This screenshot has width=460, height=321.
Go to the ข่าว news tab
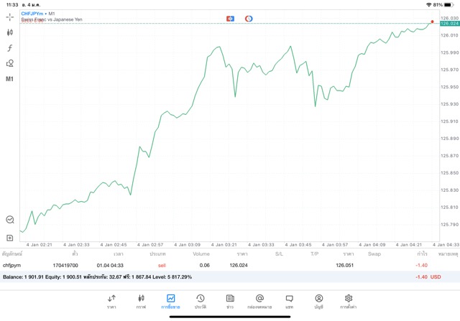230,302
